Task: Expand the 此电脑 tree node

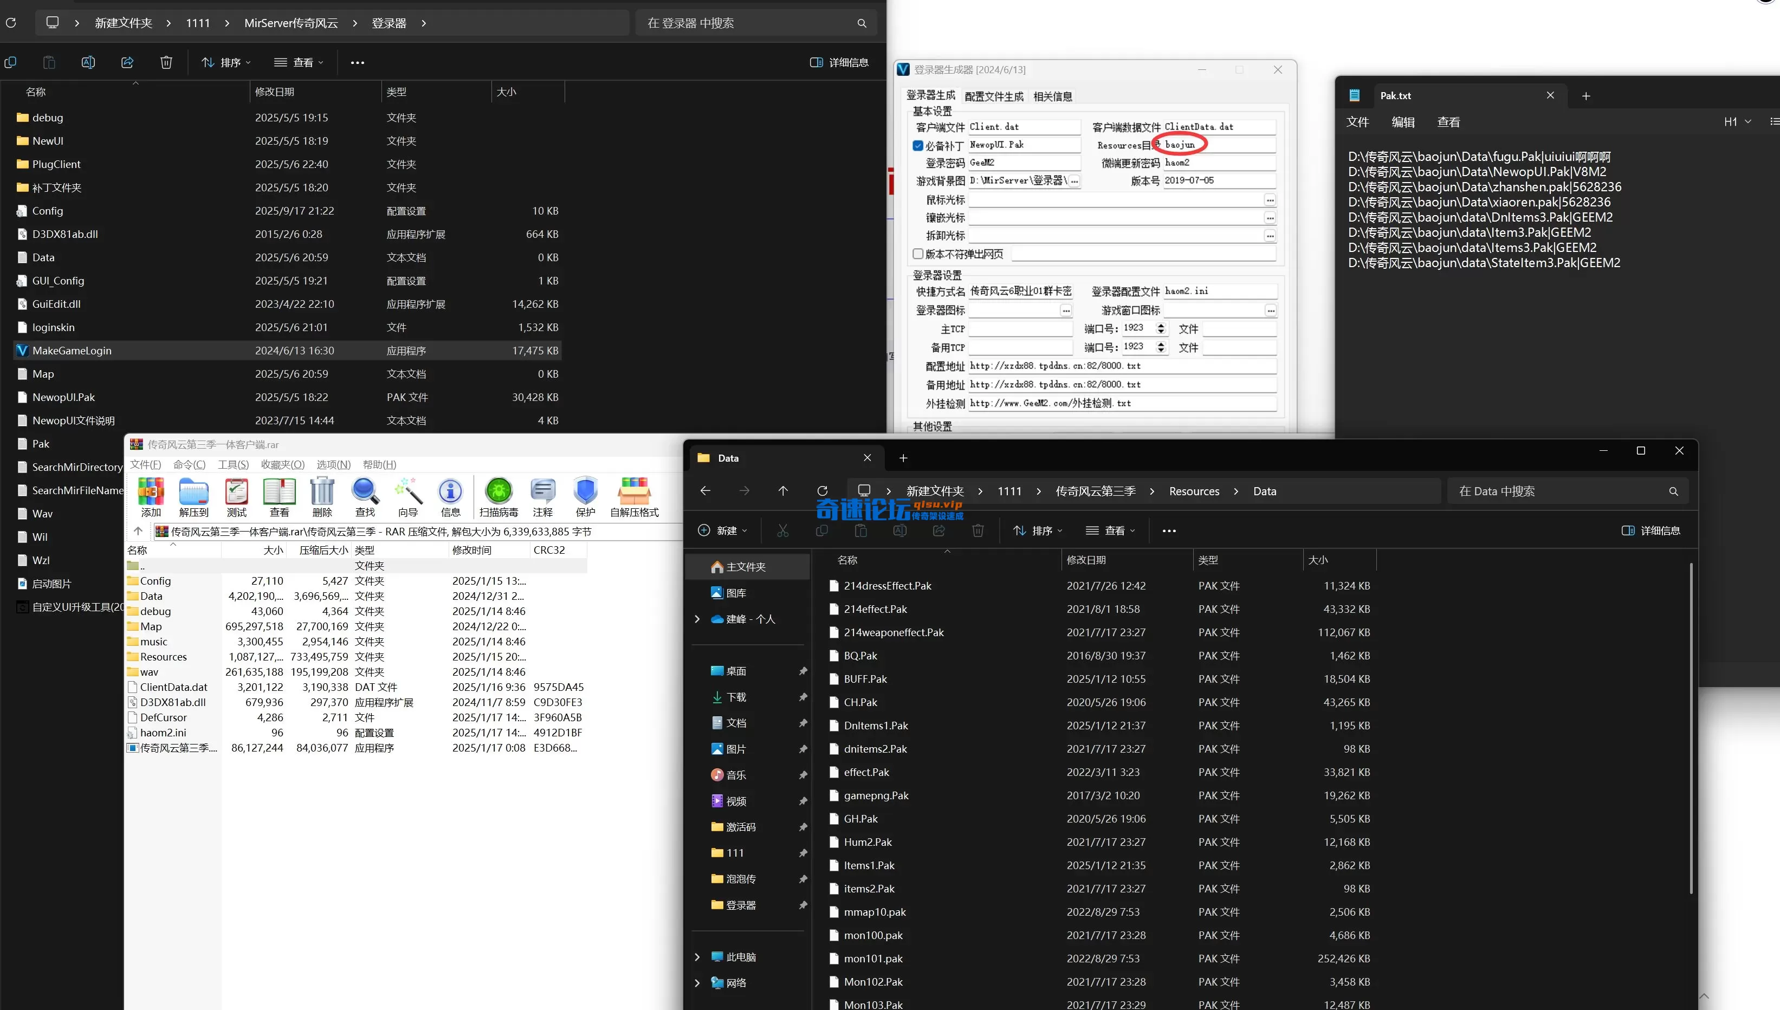Action: click(697, 957)
